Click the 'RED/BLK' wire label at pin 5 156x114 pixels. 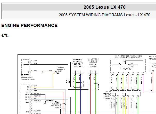[x=37, y=96]
